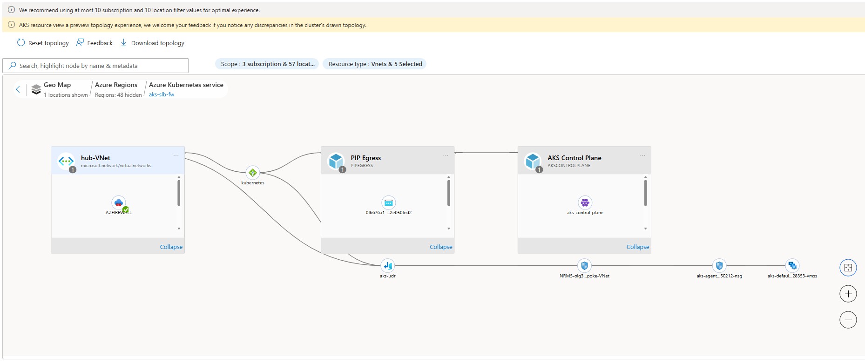Screen dimensions: 865x364
Task: Go back using the breadcrumb chevron
Action: coord(18,89)
